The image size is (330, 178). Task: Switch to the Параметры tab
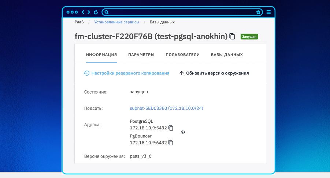click(141, 55)
